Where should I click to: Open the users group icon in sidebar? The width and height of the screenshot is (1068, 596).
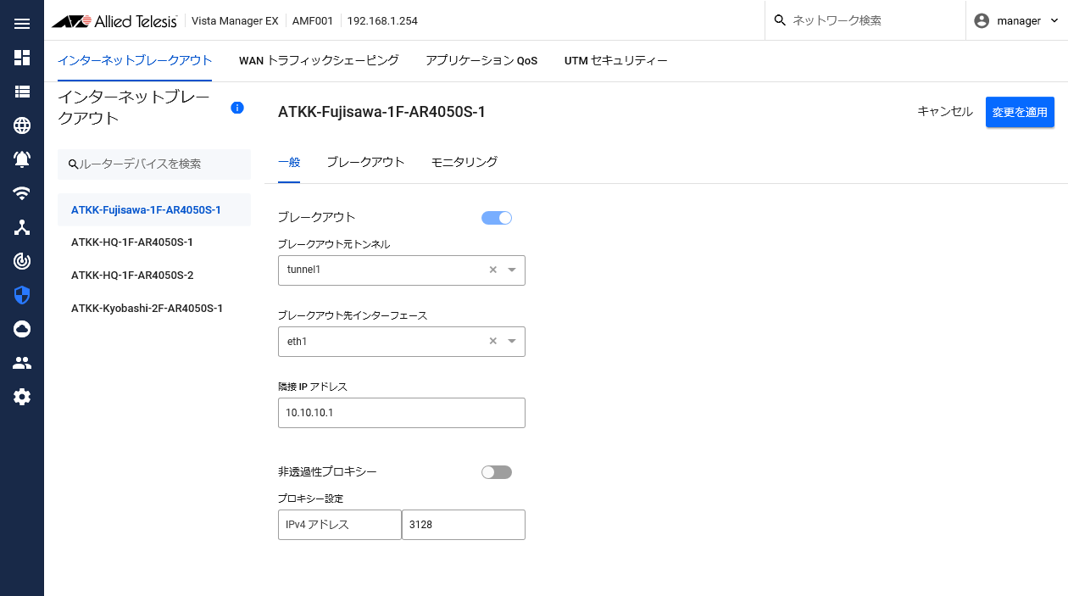point(22,363)
